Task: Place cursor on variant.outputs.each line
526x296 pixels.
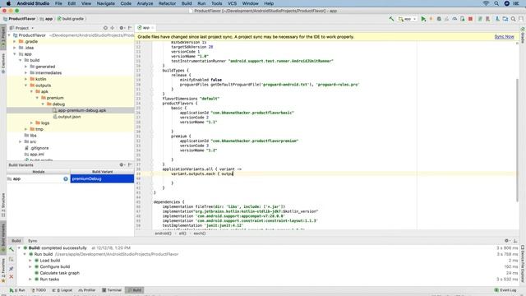Action: point(202,173)
